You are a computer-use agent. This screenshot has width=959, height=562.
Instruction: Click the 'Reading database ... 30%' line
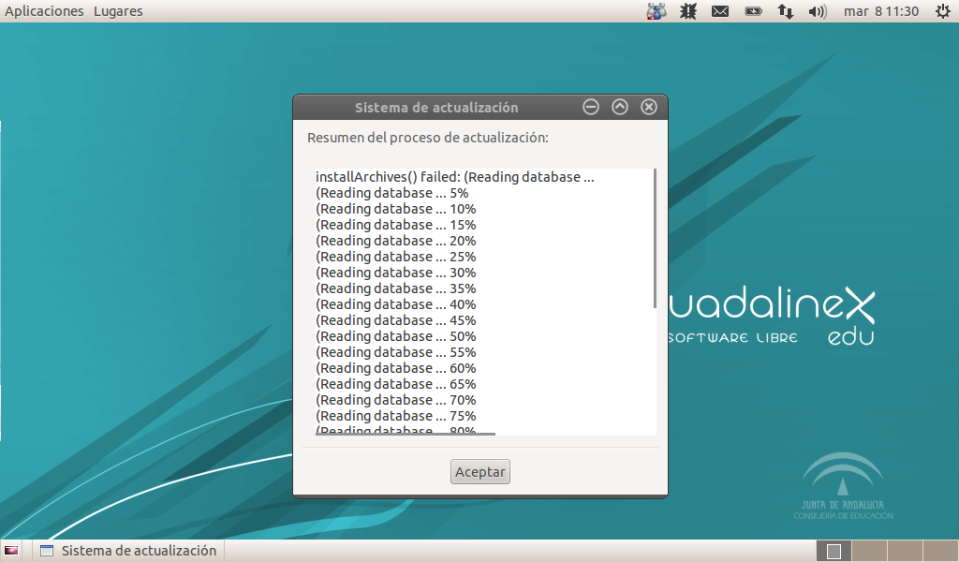(396, 273)
